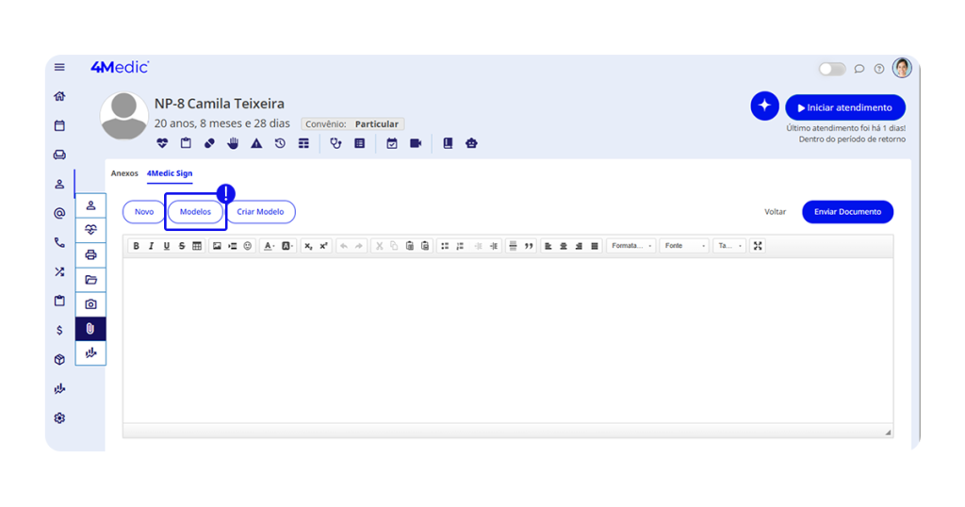Open the warning triangle alerts icon
965x507 pixels.
click(256, 143)
